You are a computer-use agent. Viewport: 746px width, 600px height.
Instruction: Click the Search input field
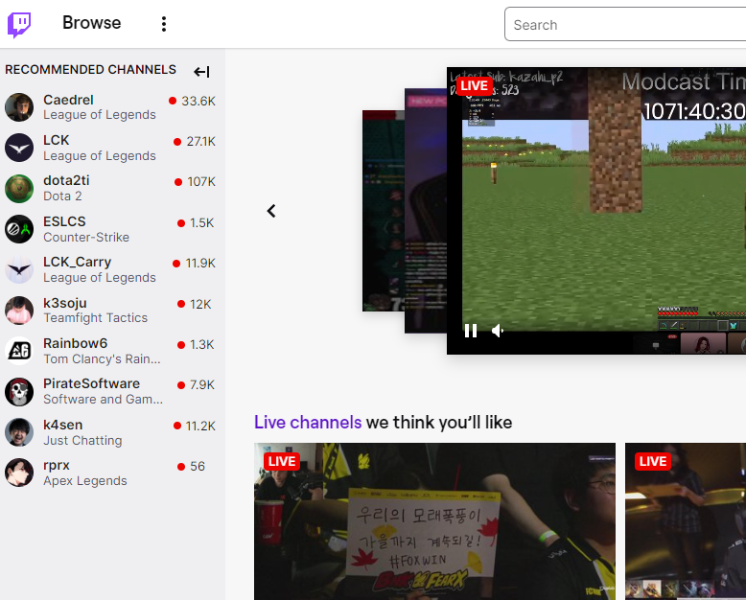(623, 25)
